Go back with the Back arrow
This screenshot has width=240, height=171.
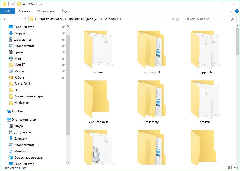click(x=5, y=19)
